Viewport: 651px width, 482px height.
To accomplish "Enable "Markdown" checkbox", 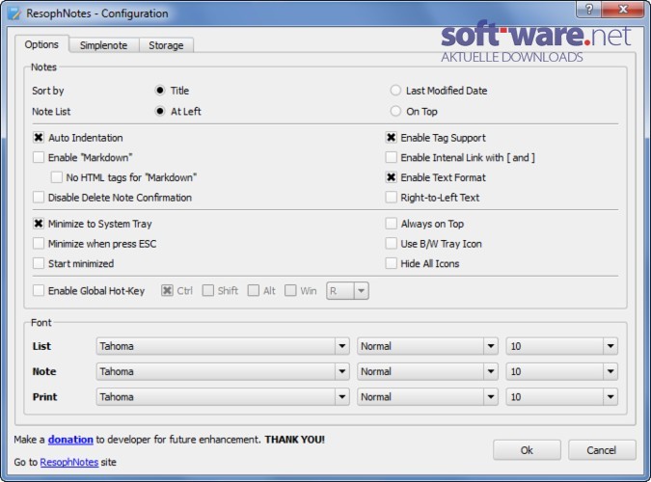I will click(x=39, y=157).
